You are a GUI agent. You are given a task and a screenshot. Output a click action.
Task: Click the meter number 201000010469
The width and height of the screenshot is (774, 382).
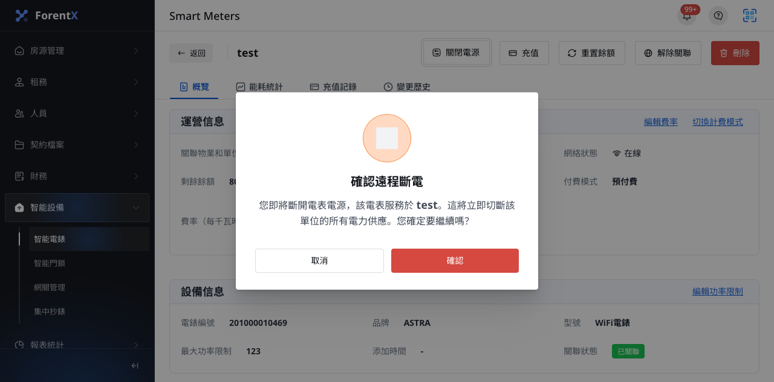(x=258, y=323)
